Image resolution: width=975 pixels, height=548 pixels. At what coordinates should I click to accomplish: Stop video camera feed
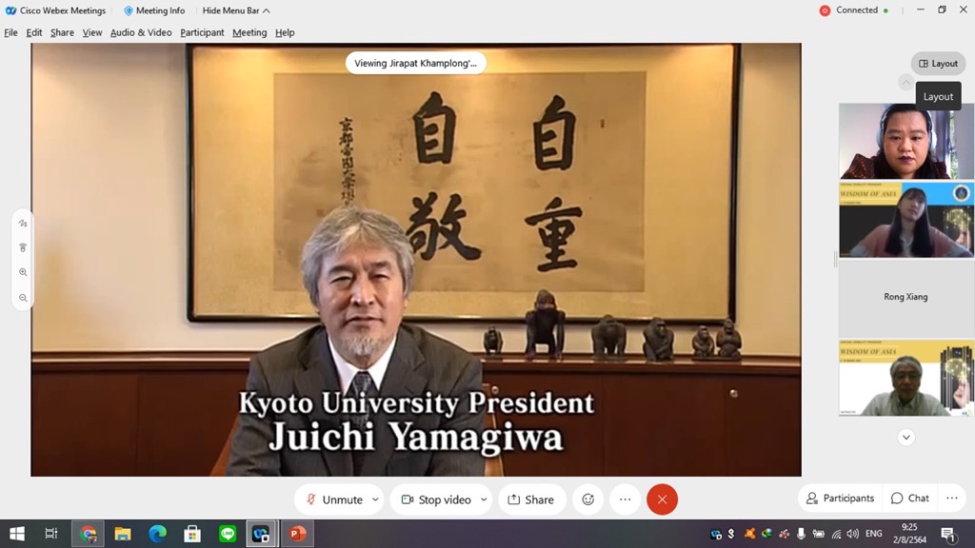pyautogui.click(x=435, y=499)
